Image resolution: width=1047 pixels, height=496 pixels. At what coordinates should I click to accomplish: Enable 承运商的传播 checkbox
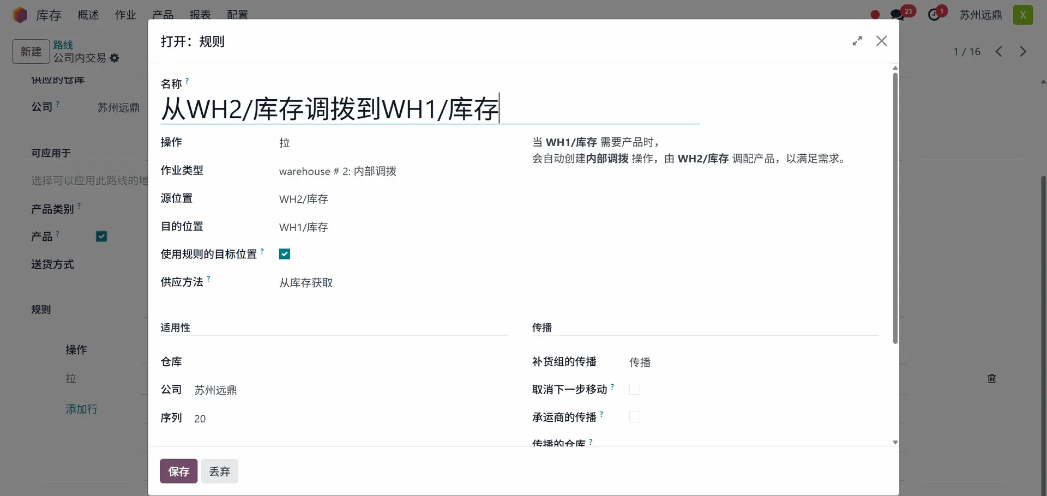pyautogui.click(x=635, y=417)
